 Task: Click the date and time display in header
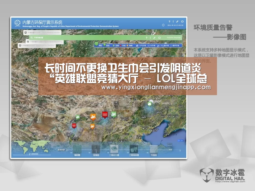point(175,25)
